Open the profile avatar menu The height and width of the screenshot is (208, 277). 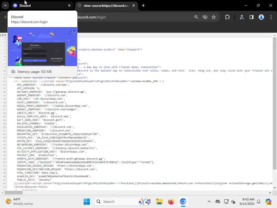(x=261, y=17)
